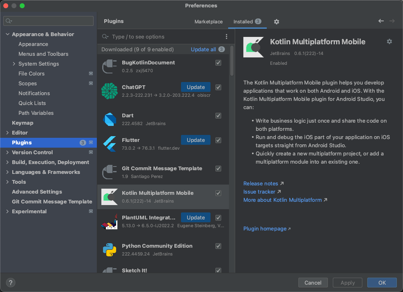Toggle PlantUML Integration checkbox
The width and height of the screenshot is (403, 292).
point(218,218)
